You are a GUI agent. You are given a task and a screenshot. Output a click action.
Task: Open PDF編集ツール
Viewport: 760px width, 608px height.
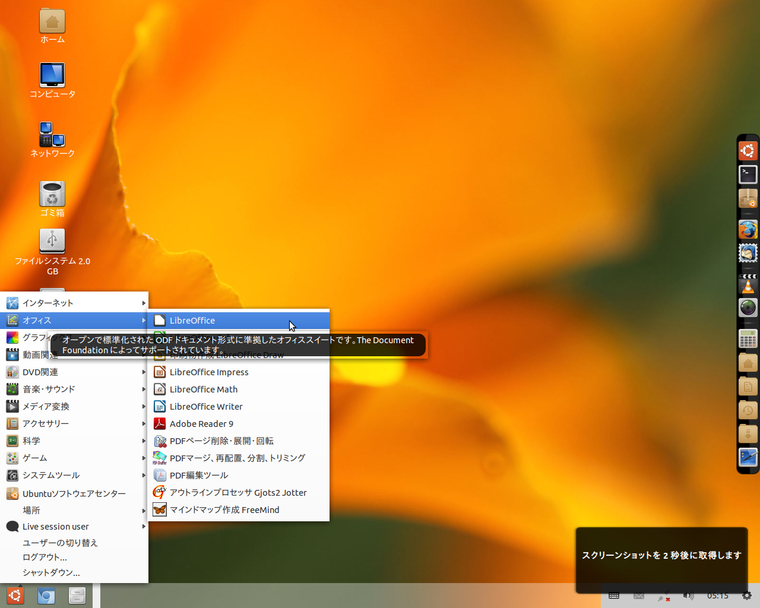[239, 476]
